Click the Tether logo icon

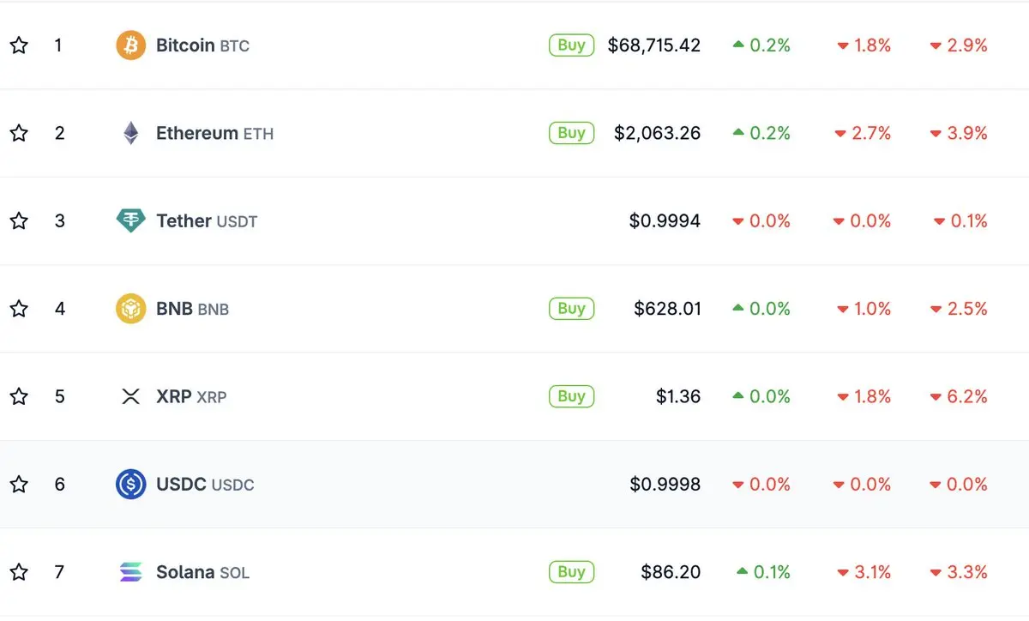click(130, 221)
